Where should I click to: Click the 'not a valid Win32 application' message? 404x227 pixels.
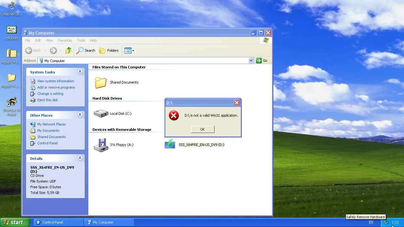(x=211, y=115)
